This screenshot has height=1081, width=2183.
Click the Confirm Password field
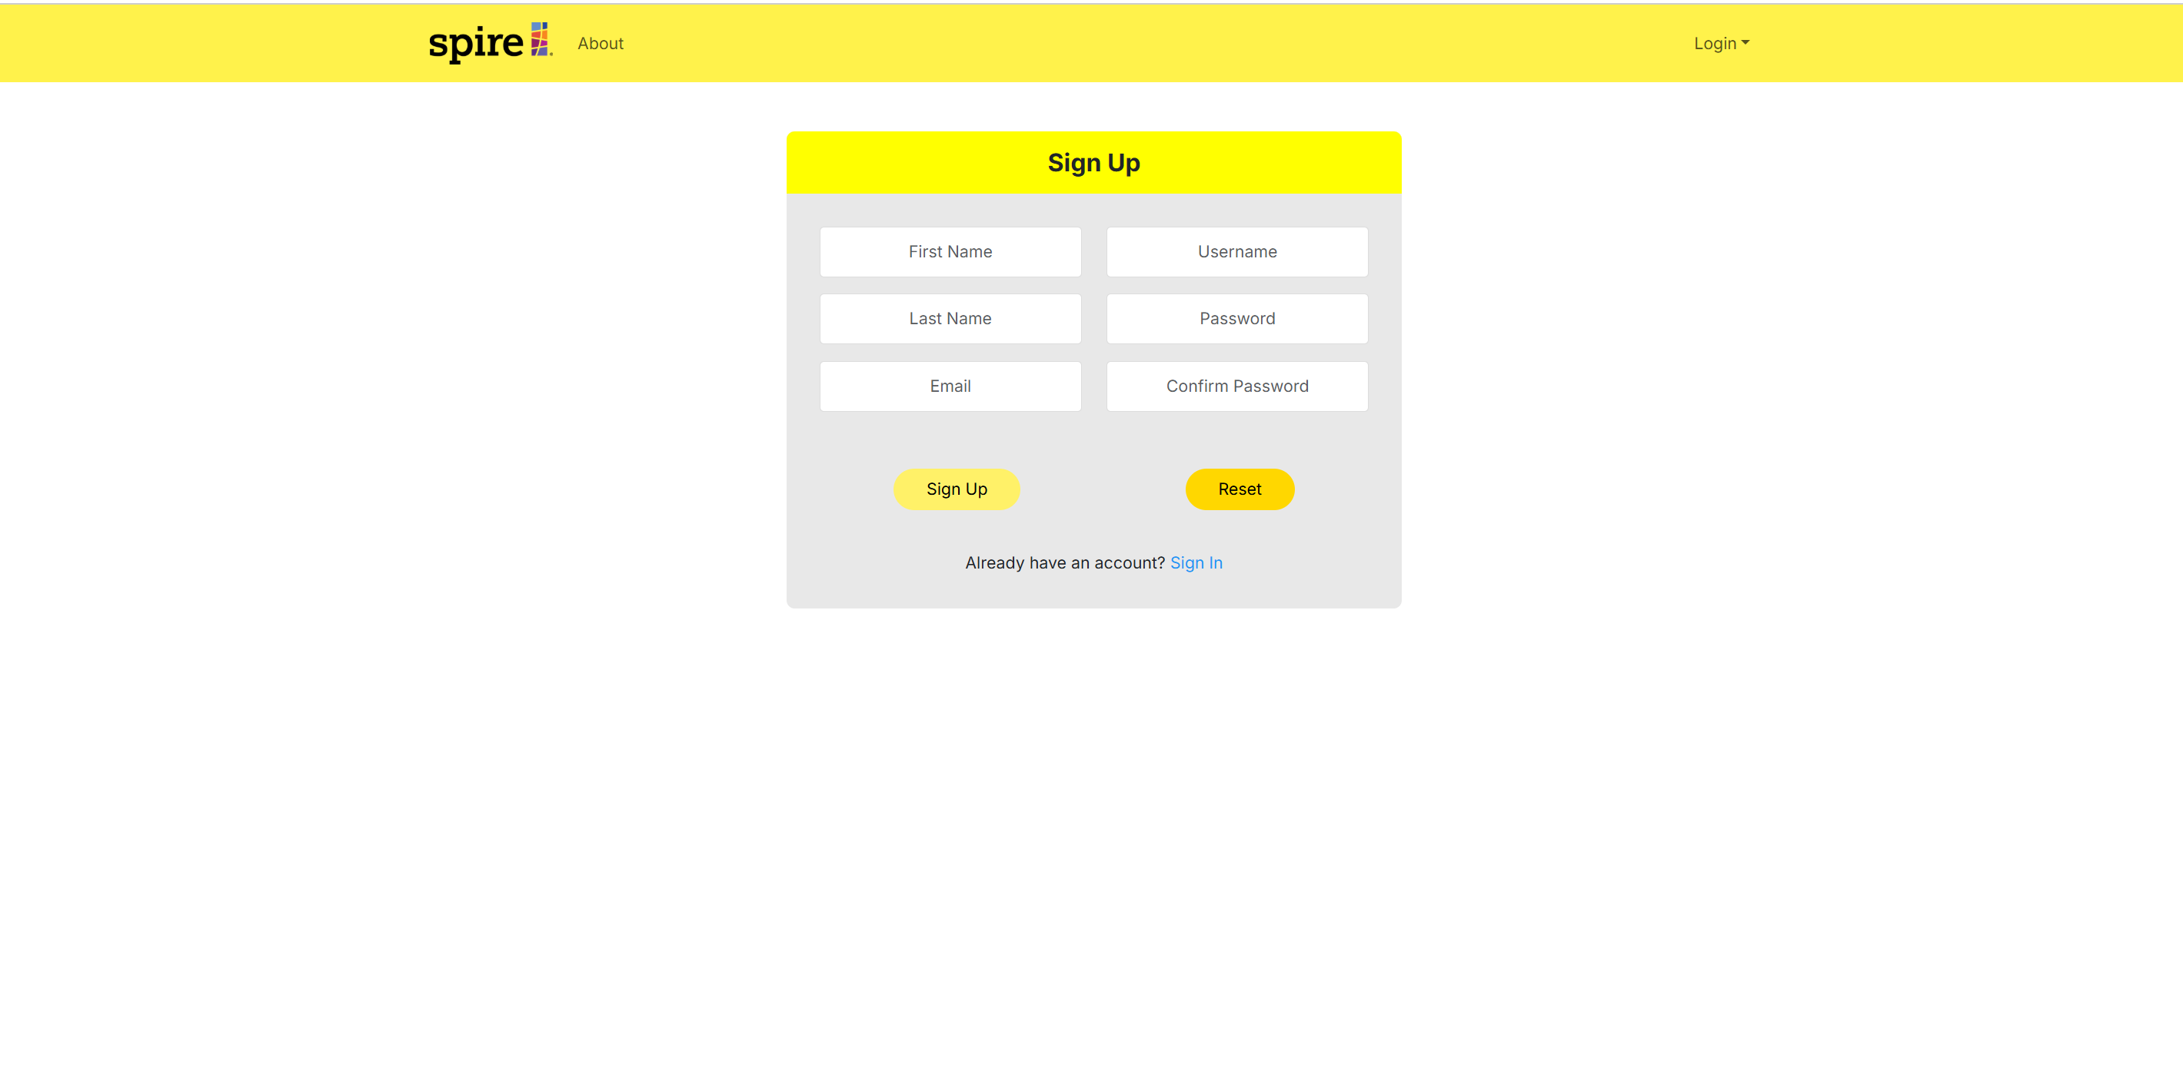pyautogui.click(x=1236, y=386)
